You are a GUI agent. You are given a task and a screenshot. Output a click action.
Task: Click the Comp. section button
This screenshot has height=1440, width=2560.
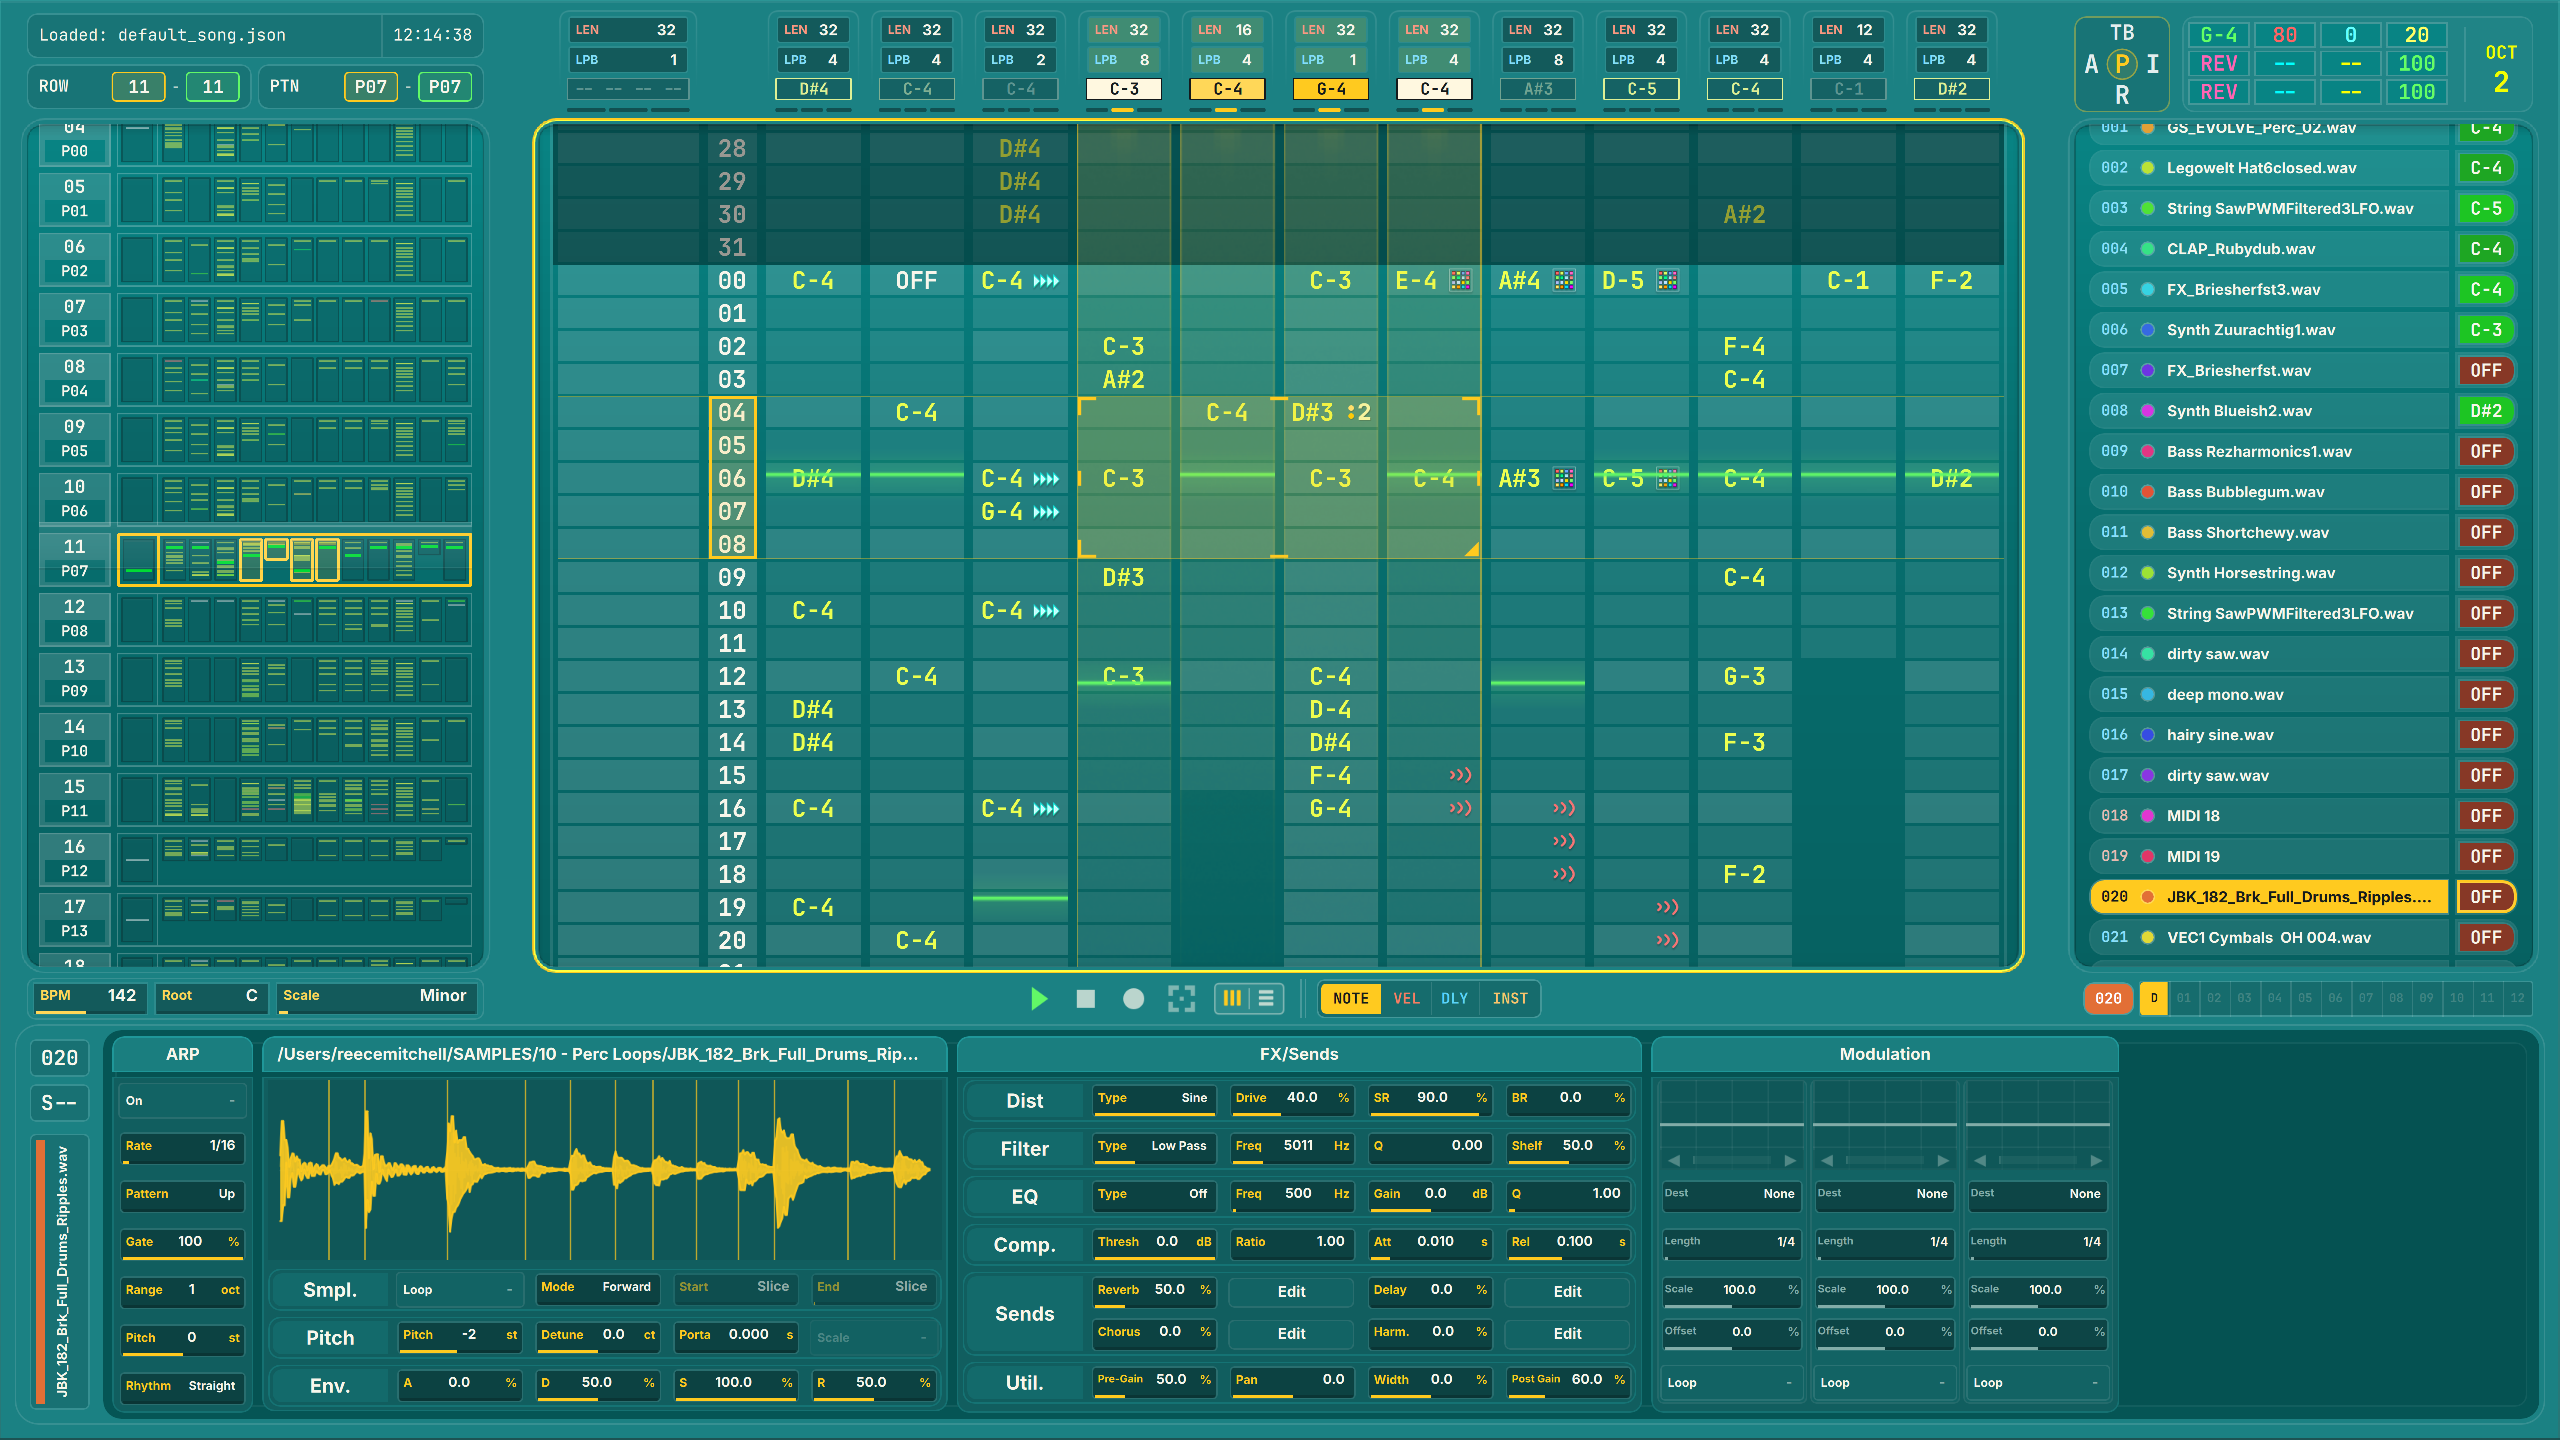pyautogui.click(x=1024, y=1245)
